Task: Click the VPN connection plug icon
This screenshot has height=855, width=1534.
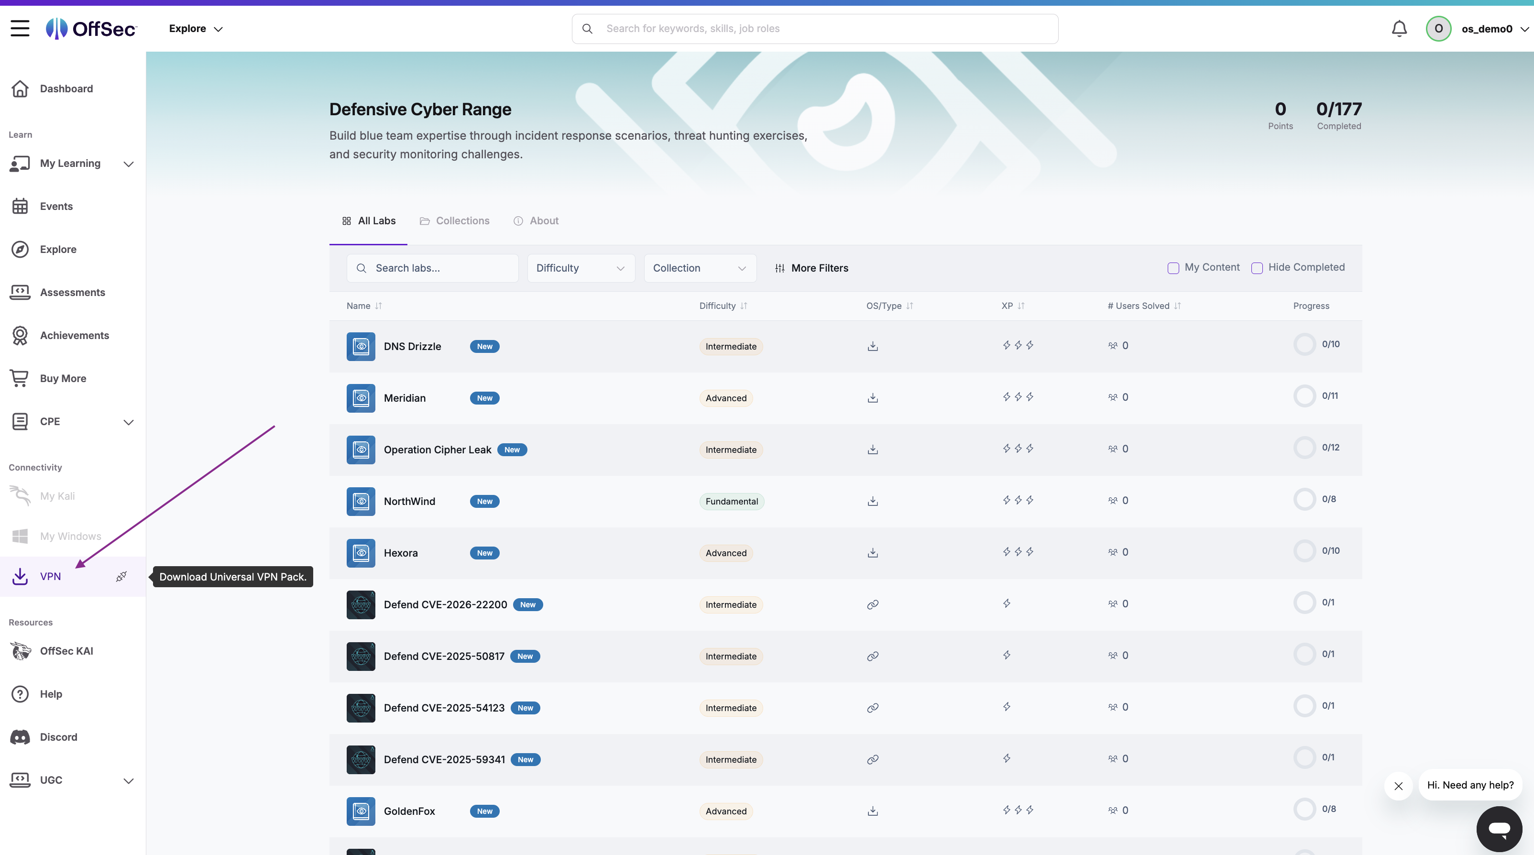Action: 121,576
